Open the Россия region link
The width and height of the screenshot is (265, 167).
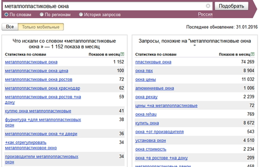pos(205,14)
